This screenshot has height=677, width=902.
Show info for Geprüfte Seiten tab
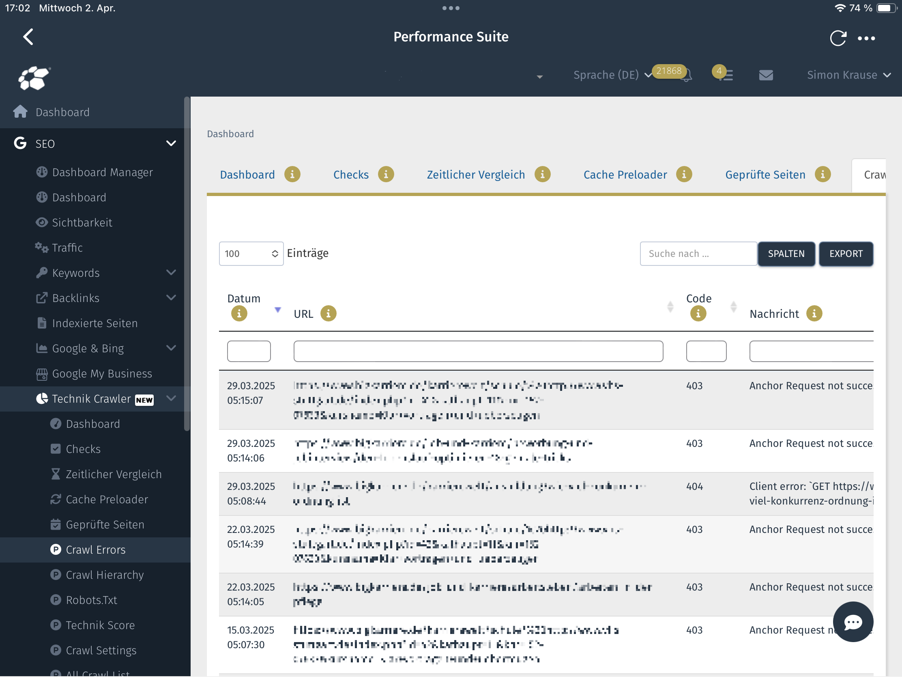click(x=823, y=175)
